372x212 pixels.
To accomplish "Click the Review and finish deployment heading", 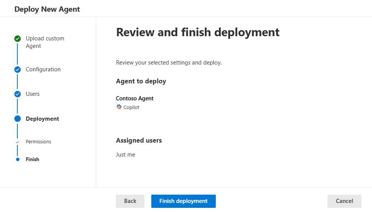I will [x=198, y=32].
